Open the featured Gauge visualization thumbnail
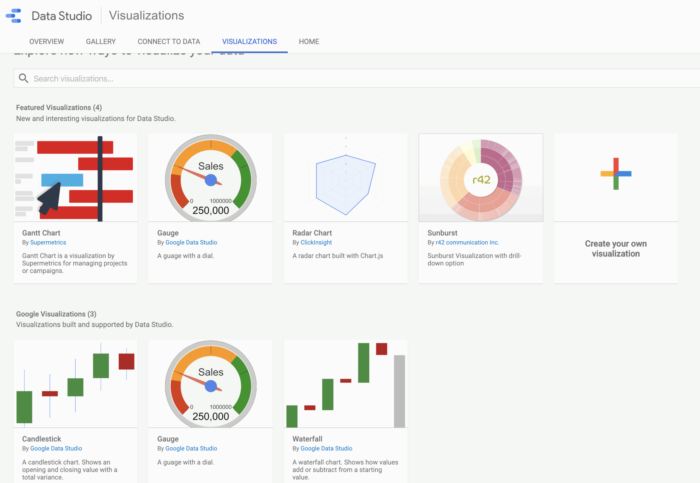 (211, 178)
